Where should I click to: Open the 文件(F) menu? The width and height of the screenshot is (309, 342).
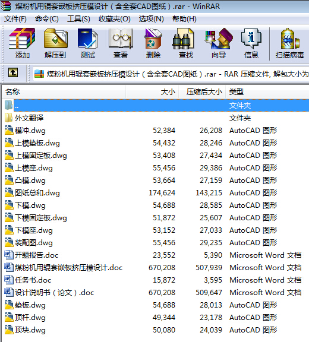[x=15, y=19]
